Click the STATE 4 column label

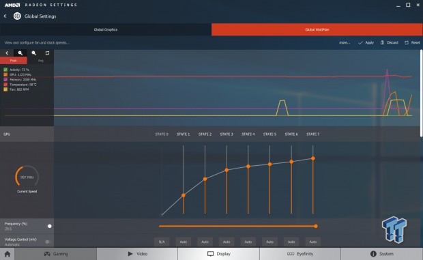(248, 134)
